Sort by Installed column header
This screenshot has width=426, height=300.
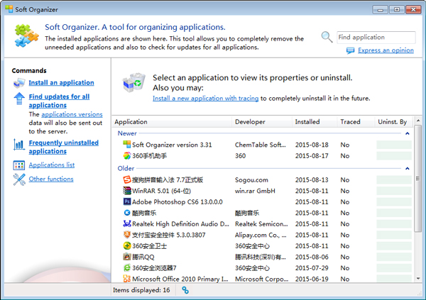315,122
